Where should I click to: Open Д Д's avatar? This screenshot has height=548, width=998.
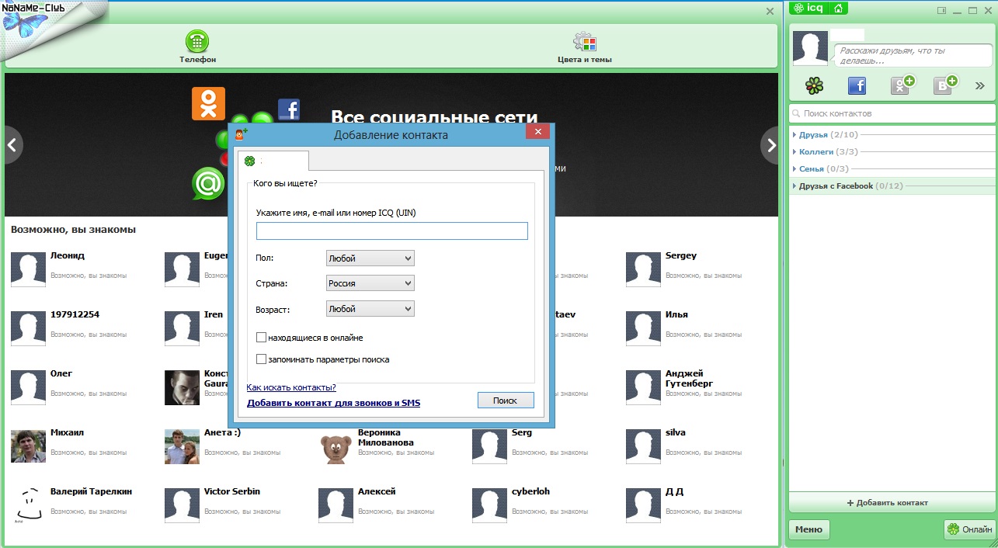point(644,505)
